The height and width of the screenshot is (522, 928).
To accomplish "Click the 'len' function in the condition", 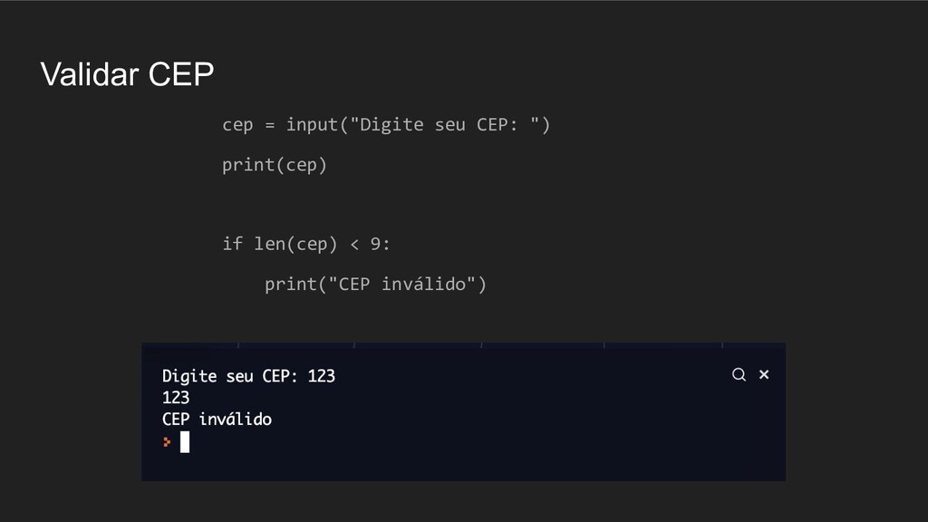I will tap(269, 244).
